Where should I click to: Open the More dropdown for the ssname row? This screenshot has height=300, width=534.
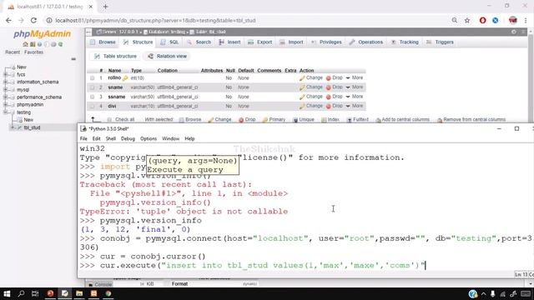pos(354,97)
